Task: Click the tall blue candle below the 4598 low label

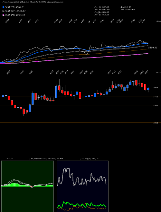Action: 56,92
